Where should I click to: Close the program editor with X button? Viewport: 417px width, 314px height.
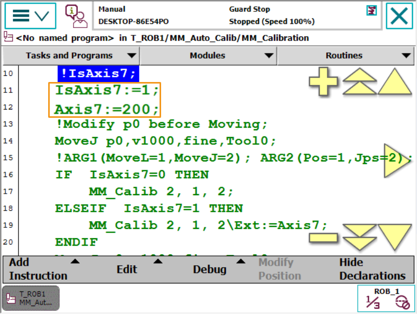pos(399,16)
